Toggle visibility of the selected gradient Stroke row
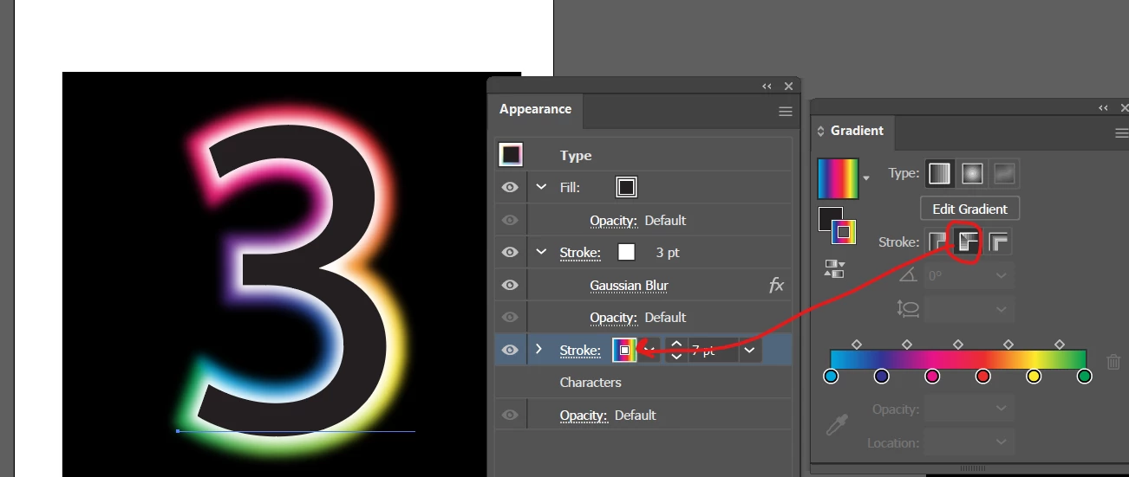Viewport: 1129px width, 477px height. point(511,350)
